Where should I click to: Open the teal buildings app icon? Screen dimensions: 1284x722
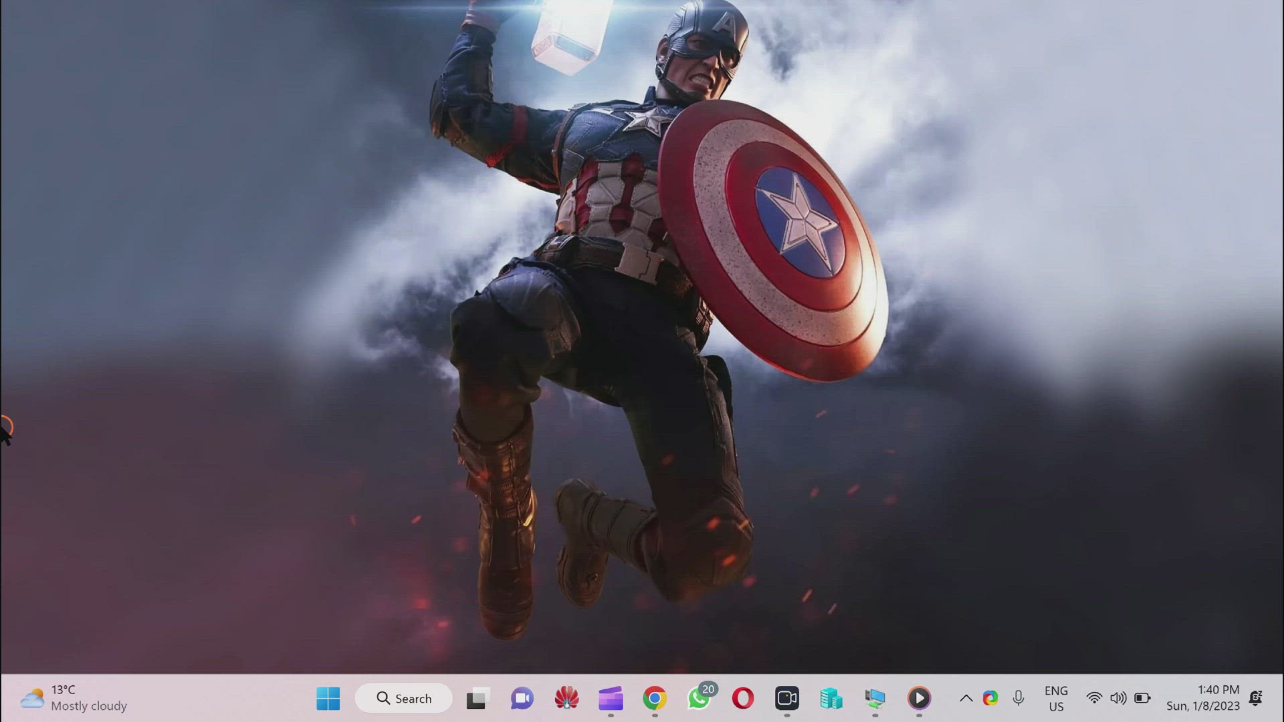[x=831, y=699]
